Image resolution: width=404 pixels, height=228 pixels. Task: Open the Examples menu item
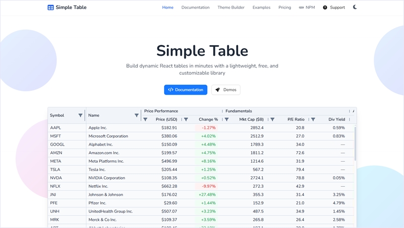tap(261, 8)
